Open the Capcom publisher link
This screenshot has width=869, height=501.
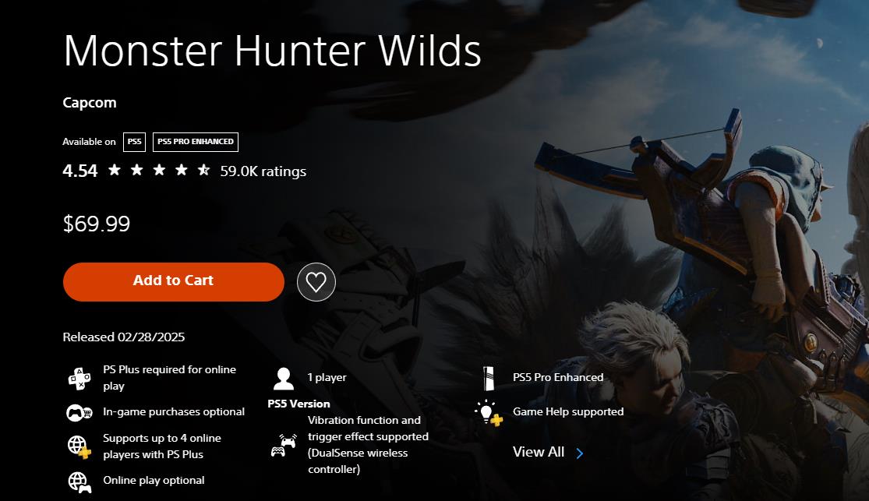89,103
